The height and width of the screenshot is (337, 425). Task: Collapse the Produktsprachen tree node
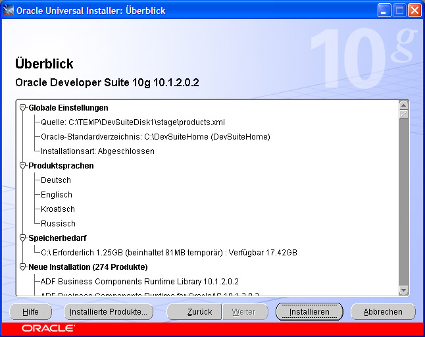(23, 165)
